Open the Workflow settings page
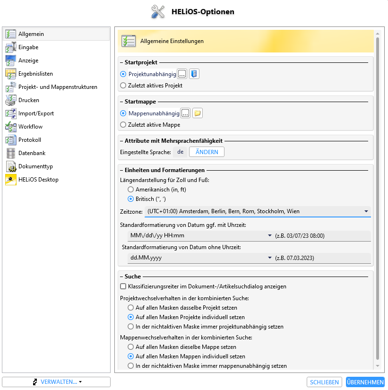The width and height of the screenshot is (388, 390). click(56, 127)
